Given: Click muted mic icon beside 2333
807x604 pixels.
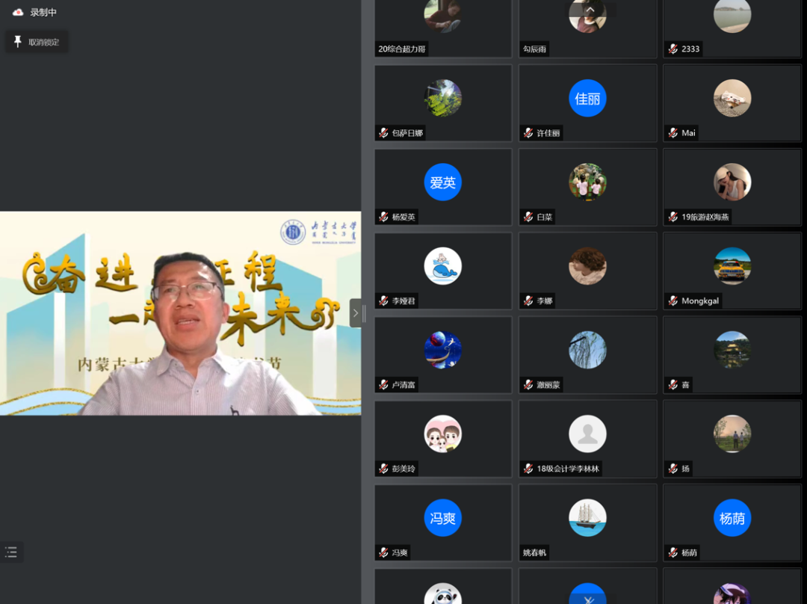Looking at the screenshot, I should click(672, 49).
